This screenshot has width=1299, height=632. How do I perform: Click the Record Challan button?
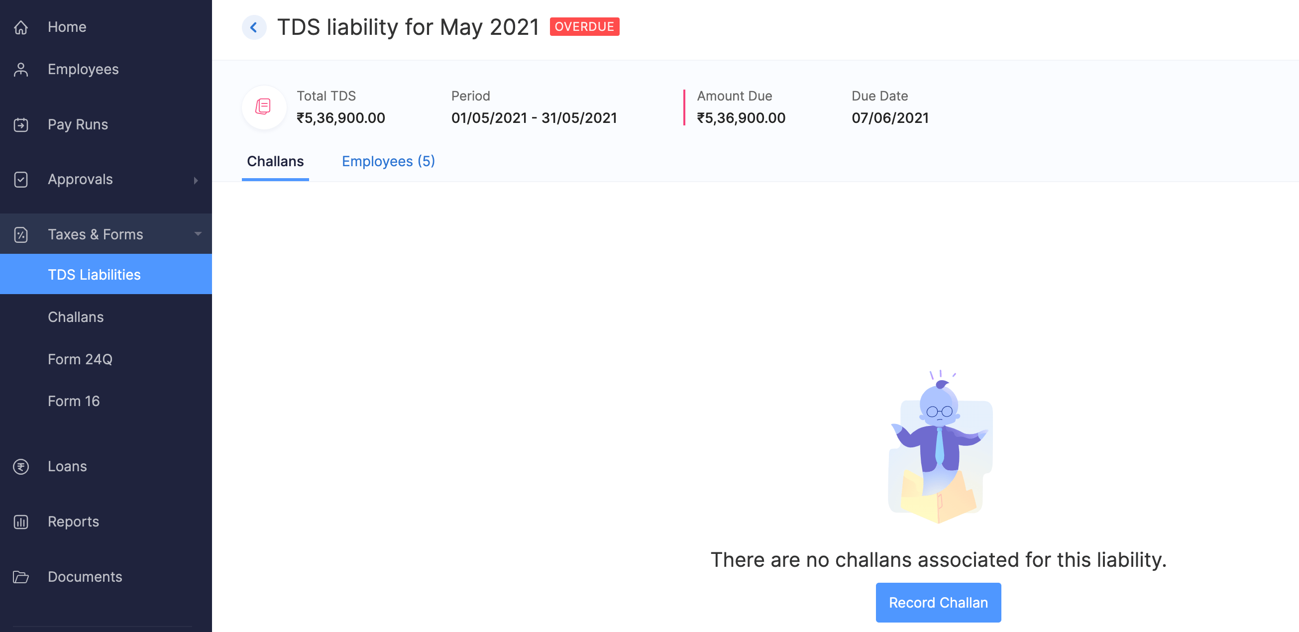click(x=939, y=602)
